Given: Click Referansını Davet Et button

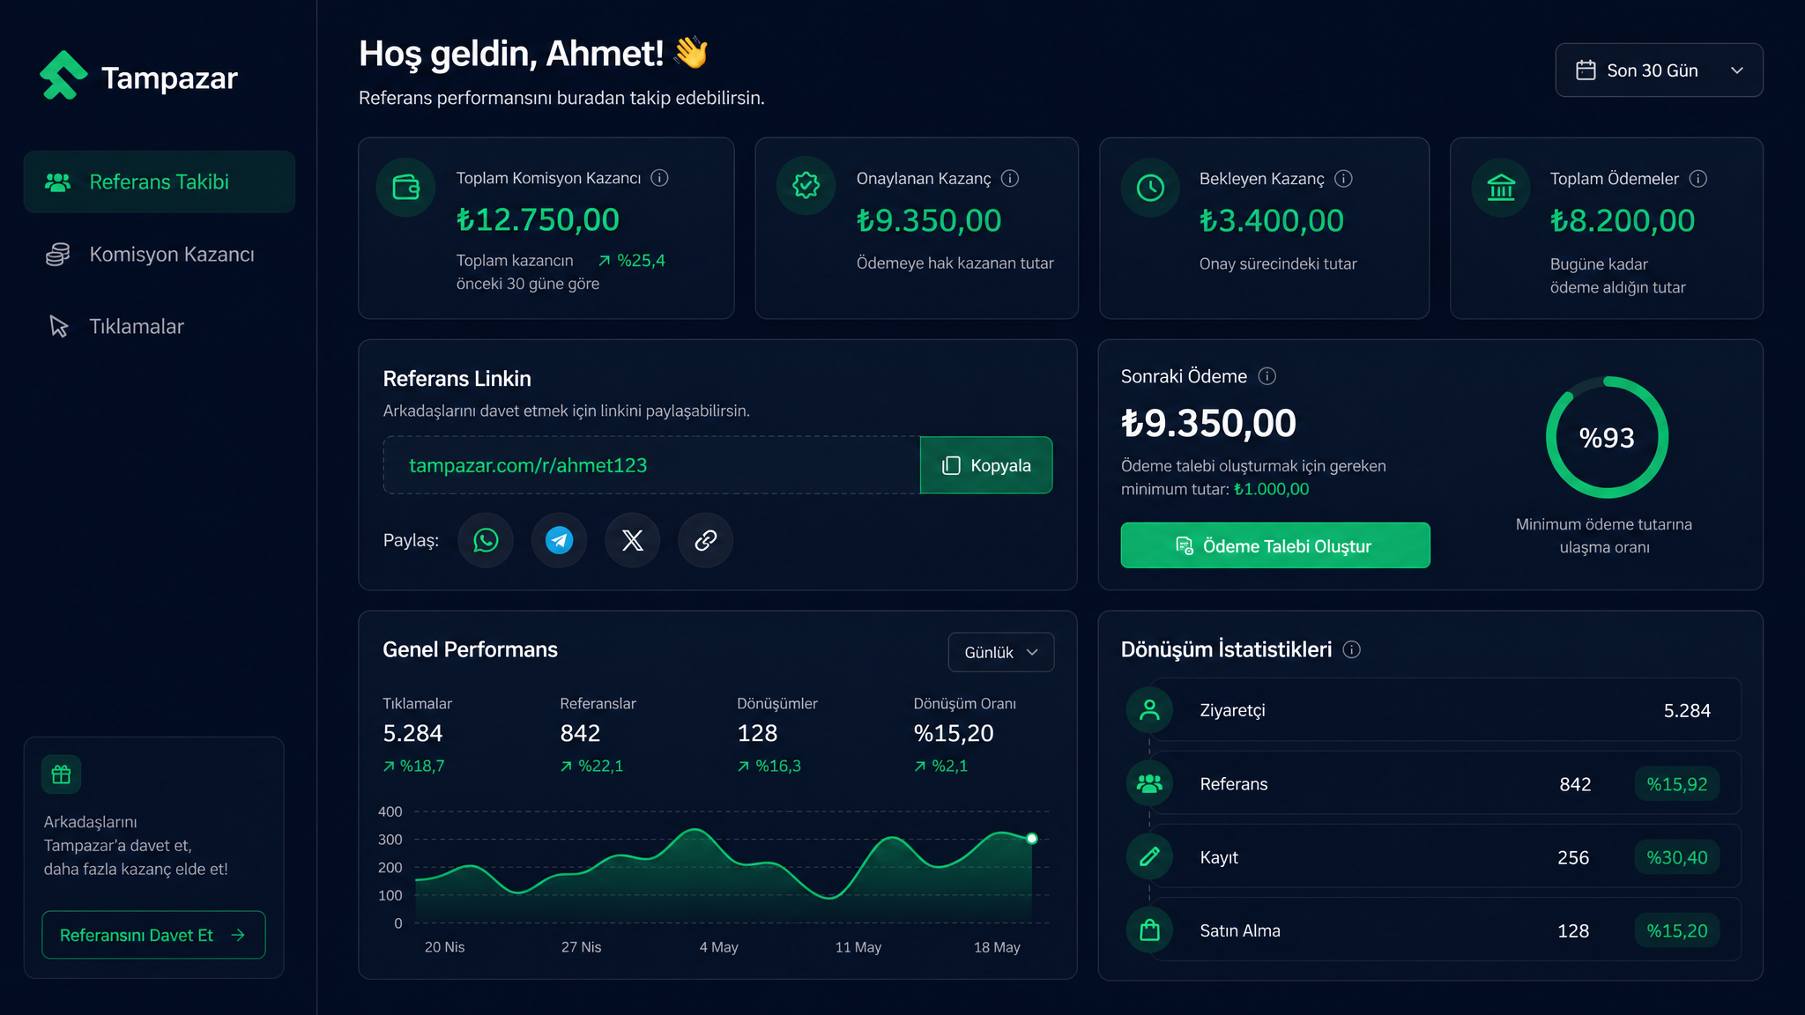Looking at the screenshot, I should point(153,935).
